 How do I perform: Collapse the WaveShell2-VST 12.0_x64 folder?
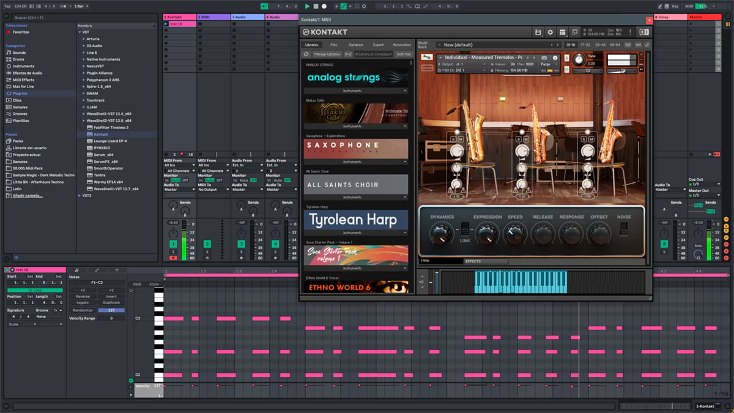(x=84, y=121)
